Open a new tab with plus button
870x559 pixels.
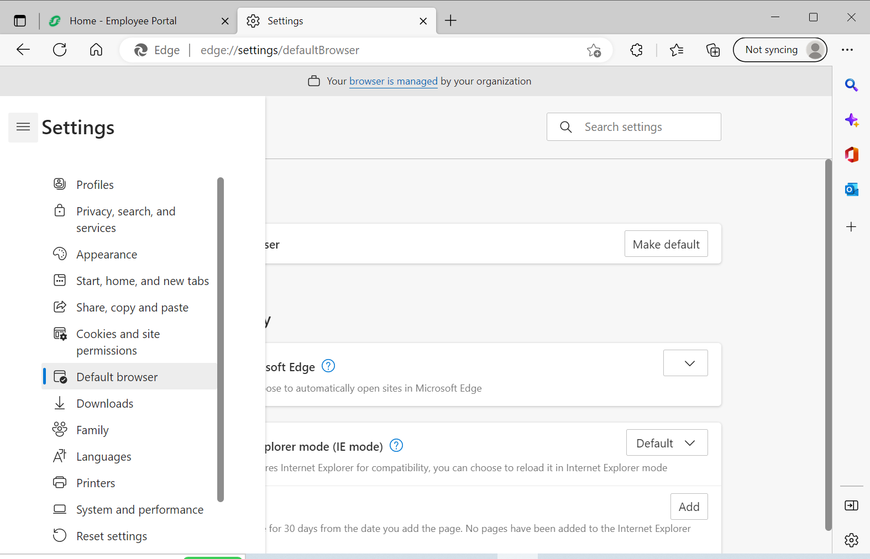[x=451, y=21]
